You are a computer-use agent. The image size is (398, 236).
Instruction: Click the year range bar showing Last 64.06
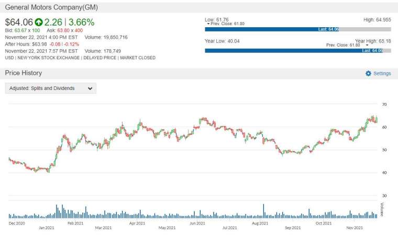(x=298, y=51)
